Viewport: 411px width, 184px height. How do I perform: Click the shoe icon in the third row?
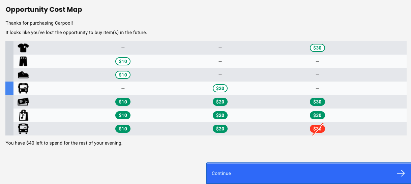coord(23,75)
